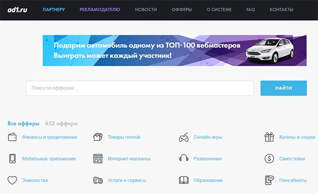
Task: Click the delivery truck icon for Услуги и сервисы
Action: pos(98,180)
